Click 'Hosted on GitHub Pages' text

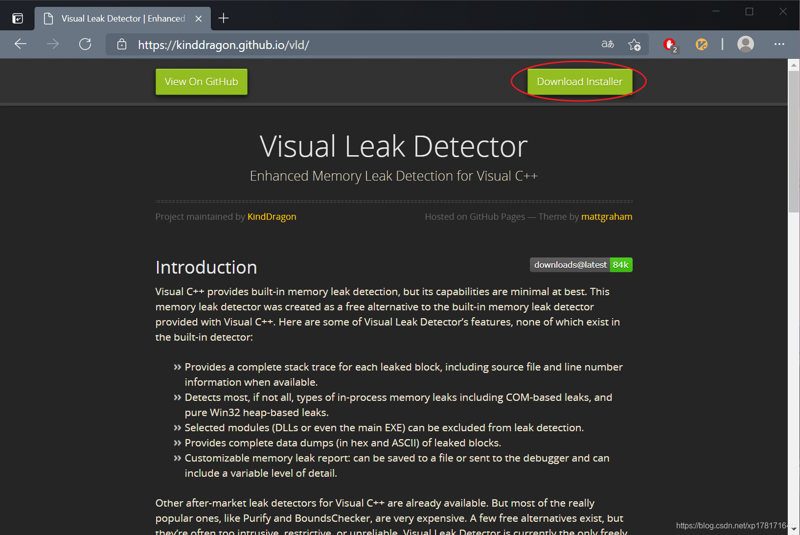(475, 217)
